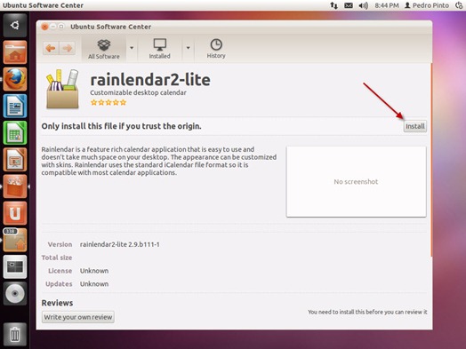Click the Only install this file warning

tap(121, 126)
